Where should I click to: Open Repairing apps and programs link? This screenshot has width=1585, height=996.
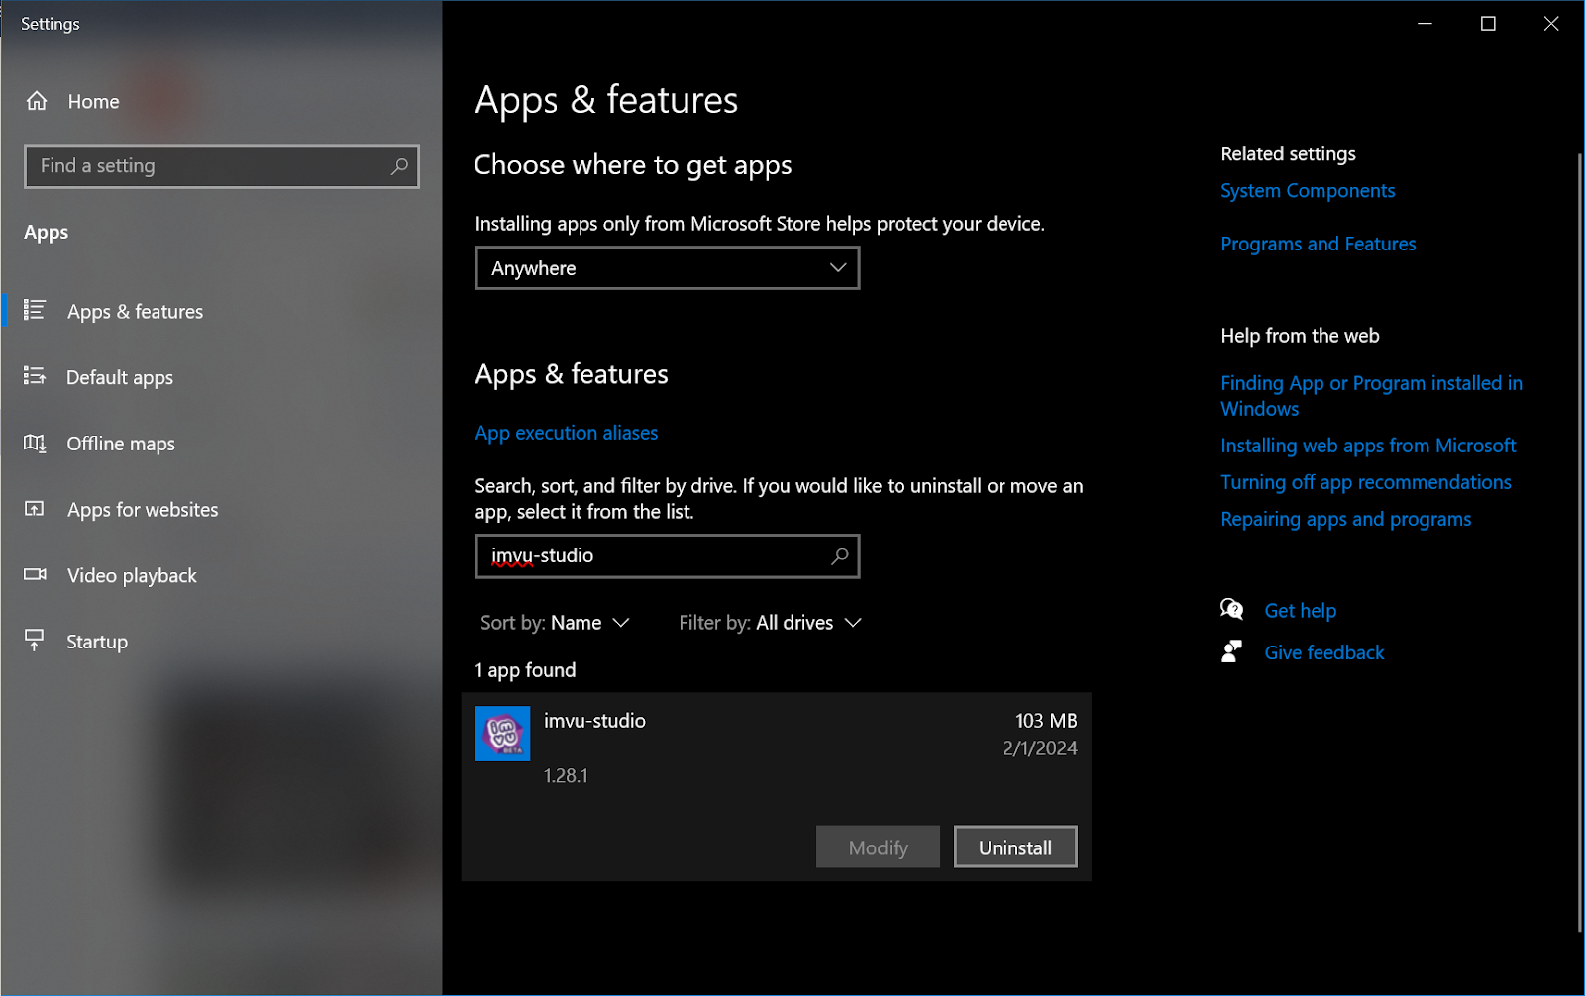tap(1345, 519)
